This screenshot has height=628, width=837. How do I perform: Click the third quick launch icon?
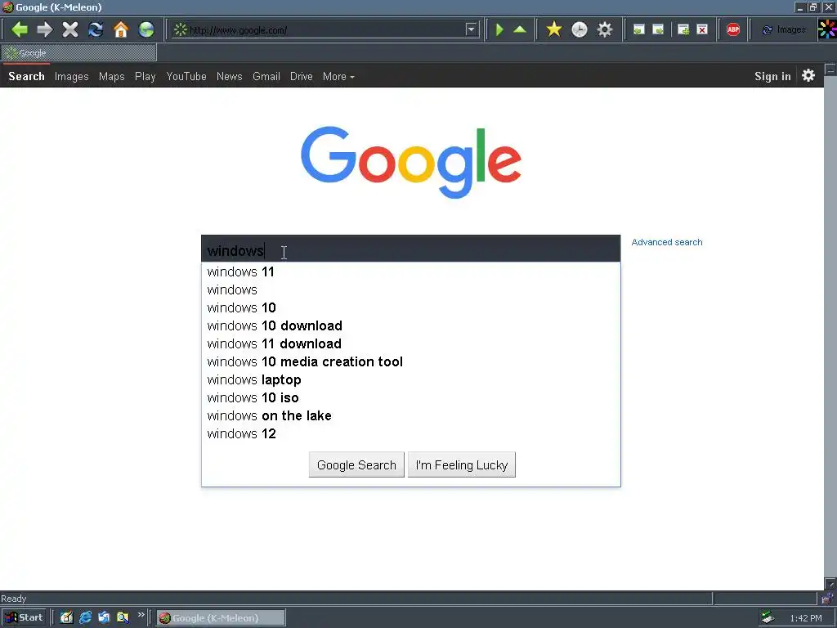[104, 618]
